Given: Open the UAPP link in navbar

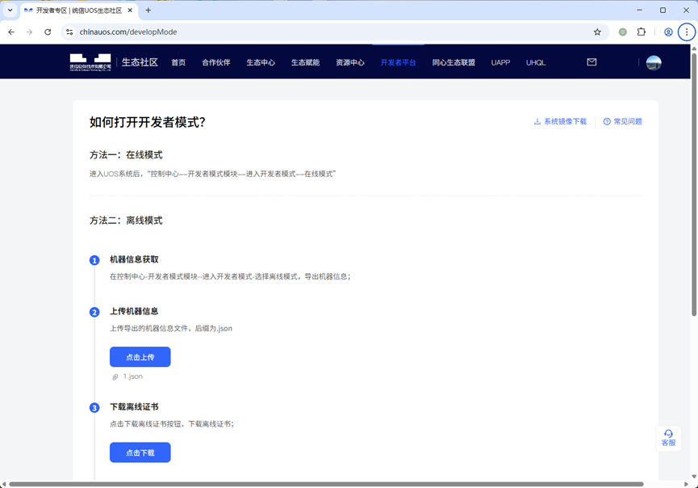Looking at the screenshot, I should click(x=500, y=61).
